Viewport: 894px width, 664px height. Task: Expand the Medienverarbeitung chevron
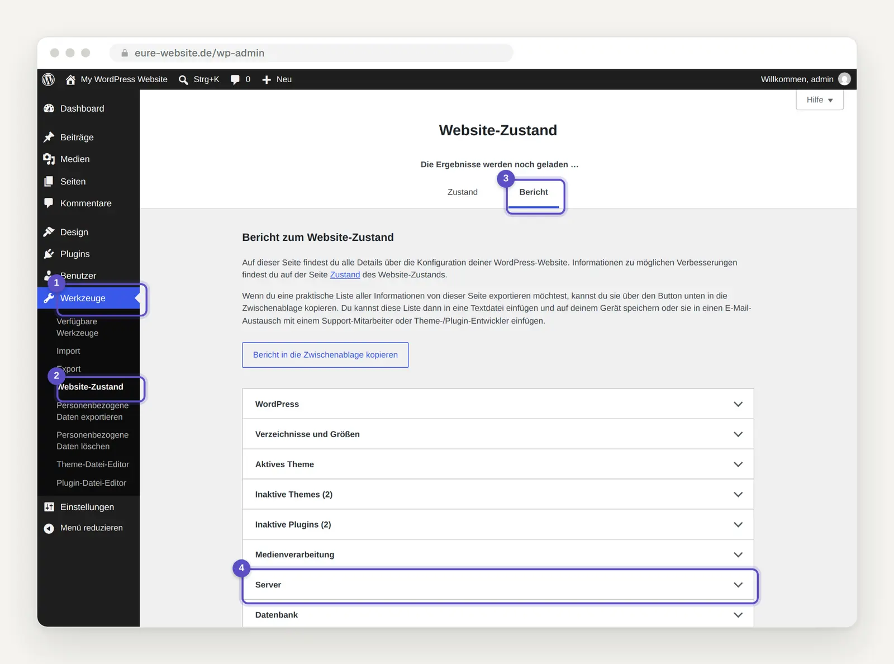[738, 555]
